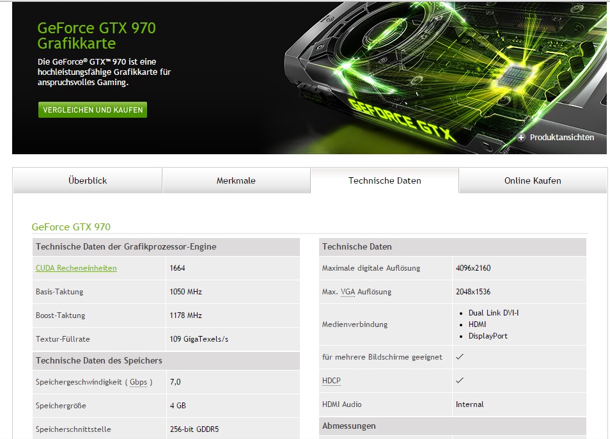
Task: Select the Internal value for HDMI Audio
Action: click(x=470, y=404)
